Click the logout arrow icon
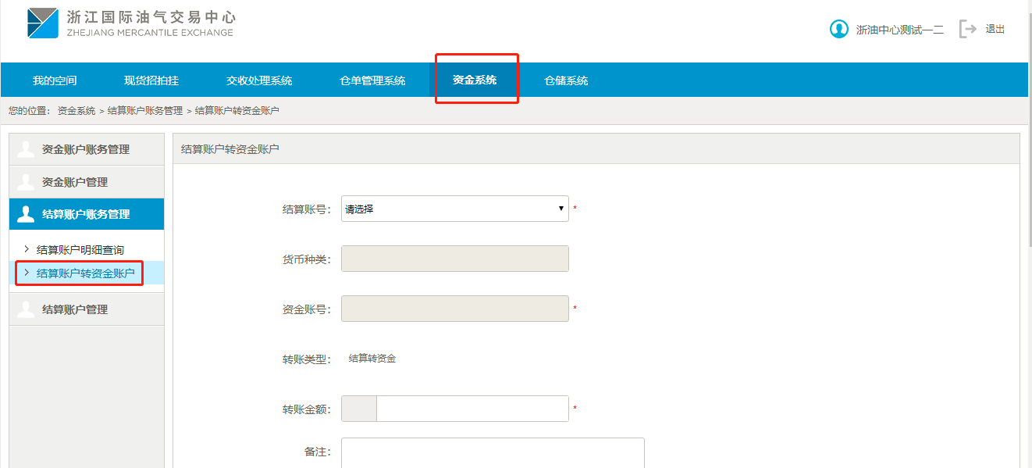The height and width of the screenshot is (468, 1032). pos(968,30)
